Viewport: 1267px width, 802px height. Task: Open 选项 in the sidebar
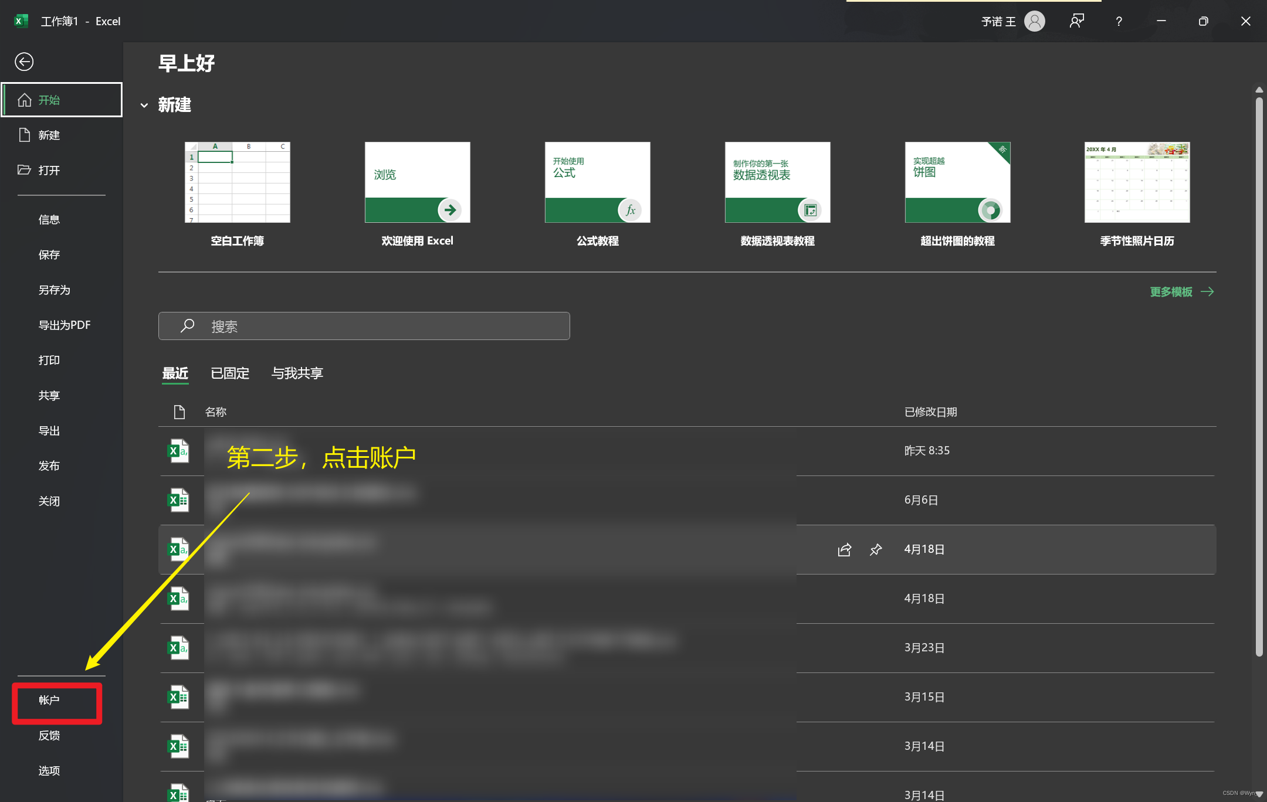(x=49, y=771)
